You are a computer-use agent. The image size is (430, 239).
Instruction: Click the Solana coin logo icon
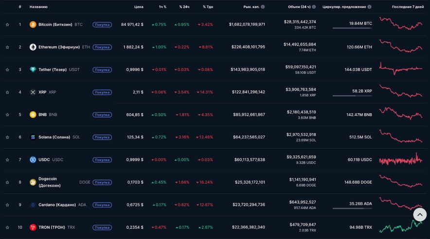coord(33,137)
